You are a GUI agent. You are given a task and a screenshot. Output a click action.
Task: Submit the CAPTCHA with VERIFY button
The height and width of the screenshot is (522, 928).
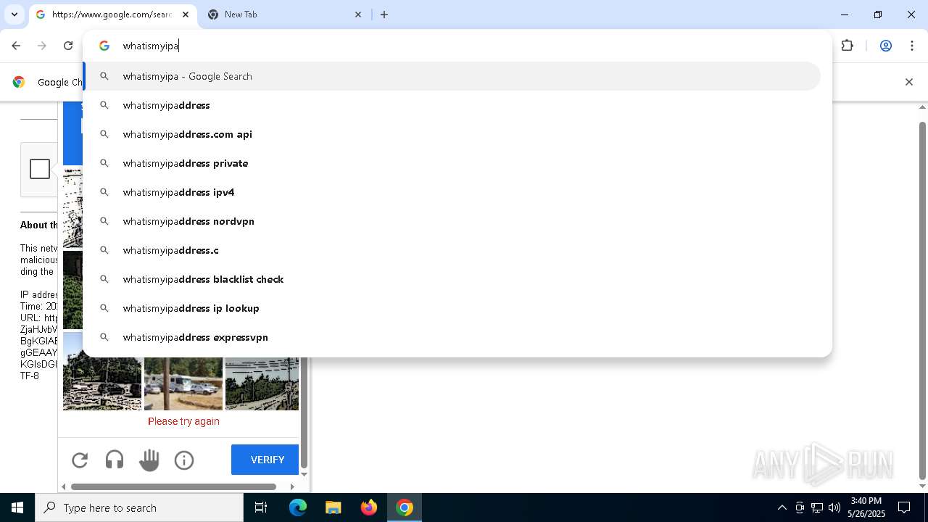[x=265, y=460]
